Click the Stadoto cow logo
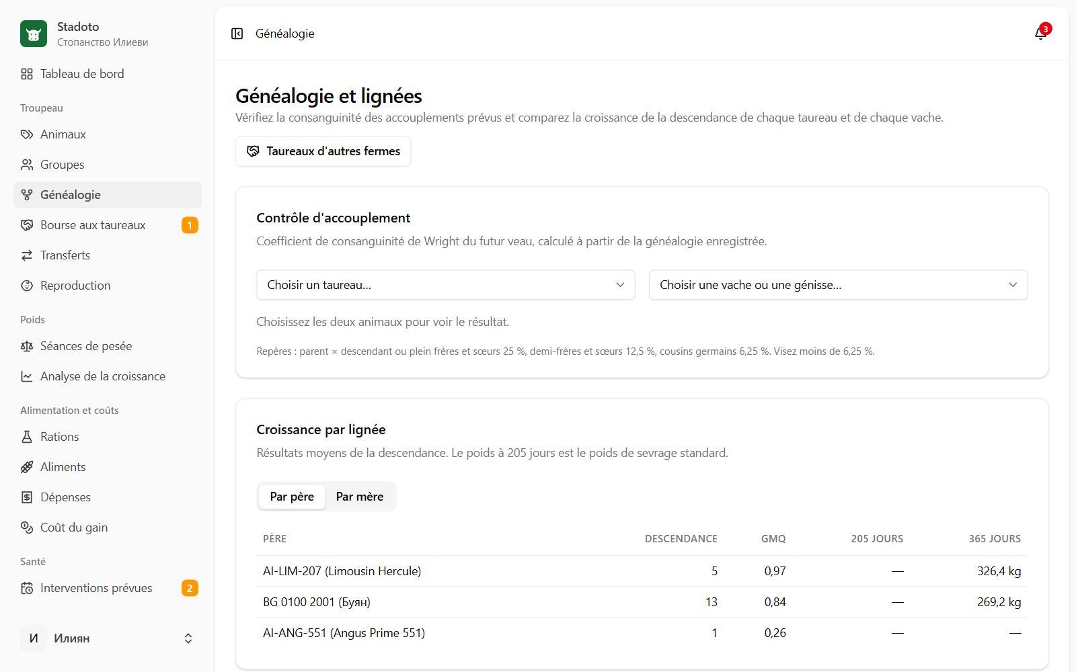The height and width of the screenshot is (672, 1076). pyautogui.click(x=34, y=34)
